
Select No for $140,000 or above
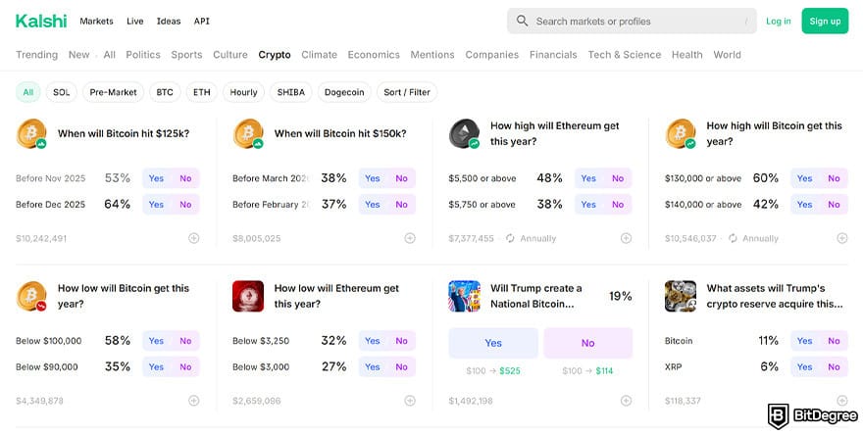point(835,204)
